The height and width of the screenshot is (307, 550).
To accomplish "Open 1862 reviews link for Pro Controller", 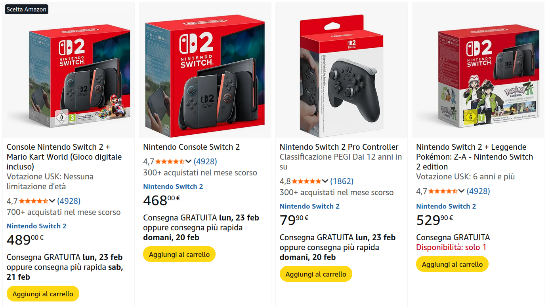I will [x=342, y=181].
